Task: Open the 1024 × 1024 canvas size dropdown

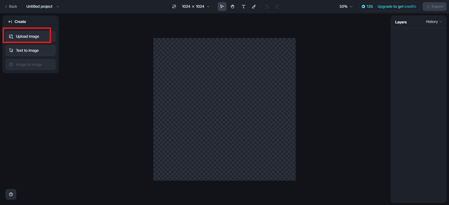Action: coord(196,6)
